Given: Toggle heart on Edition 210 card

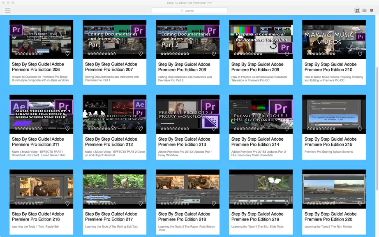Looking at the screenshot, I should (360, 53).
